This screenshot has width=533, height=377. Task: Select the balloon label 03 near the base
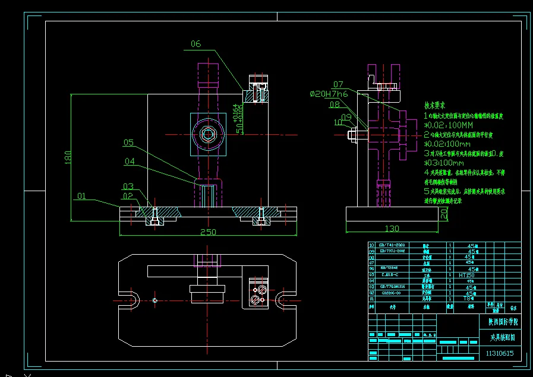point(128,186)
